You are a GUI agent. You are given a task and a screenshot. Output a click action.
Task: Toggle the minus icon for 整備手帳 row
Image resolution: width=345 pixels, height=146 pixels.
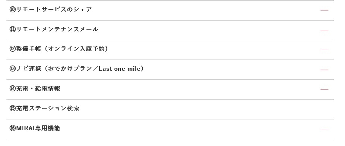tap(324, 50)
